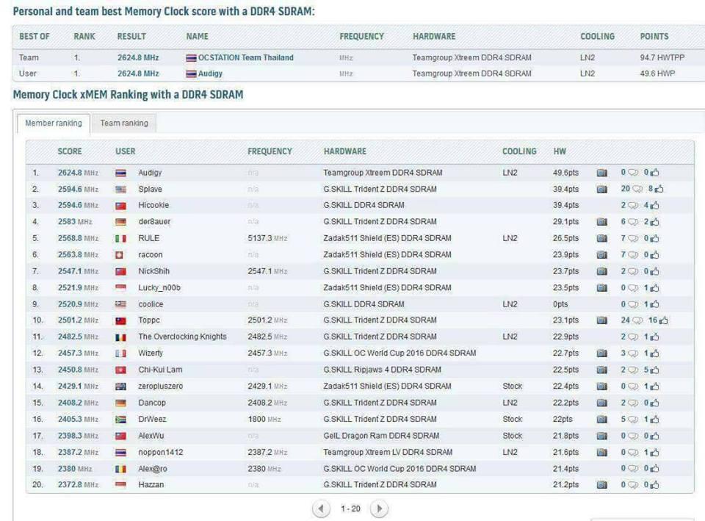Viewport: 705px width, 521px height.
Task: Switch to the Team ranking tab
Action: tap(124, 123)
